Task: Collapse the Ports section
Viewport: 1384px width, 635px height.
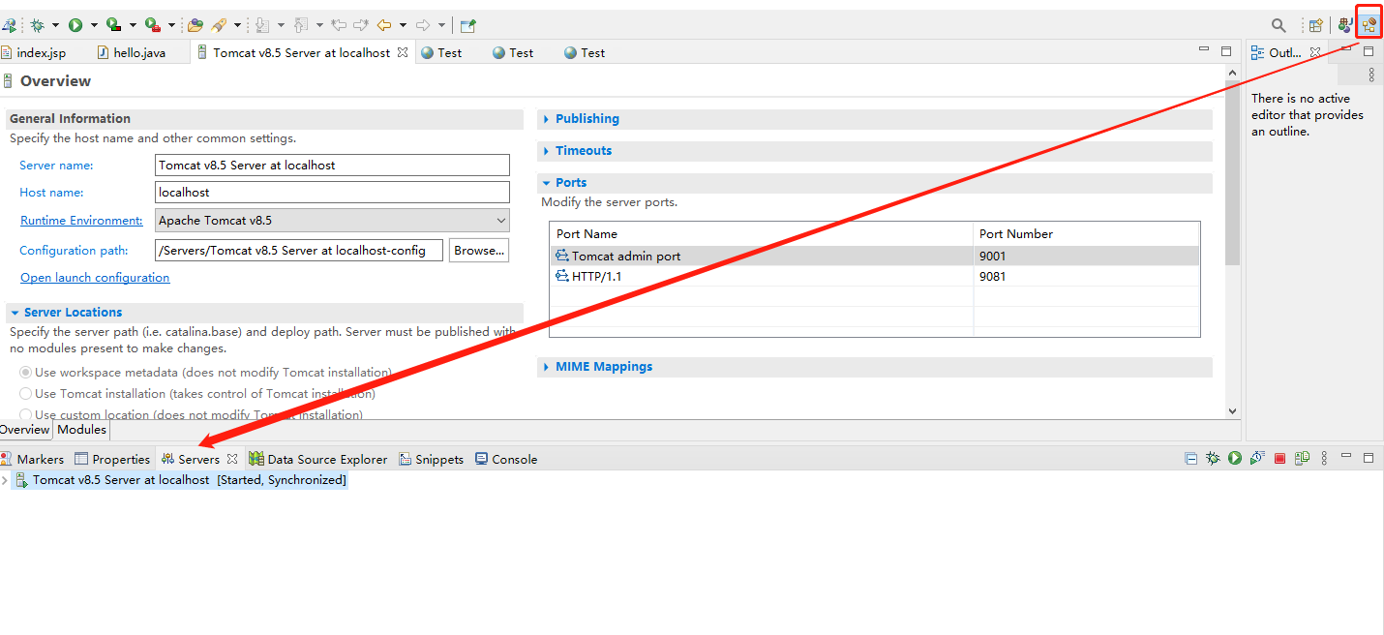Action: (547, 183)
